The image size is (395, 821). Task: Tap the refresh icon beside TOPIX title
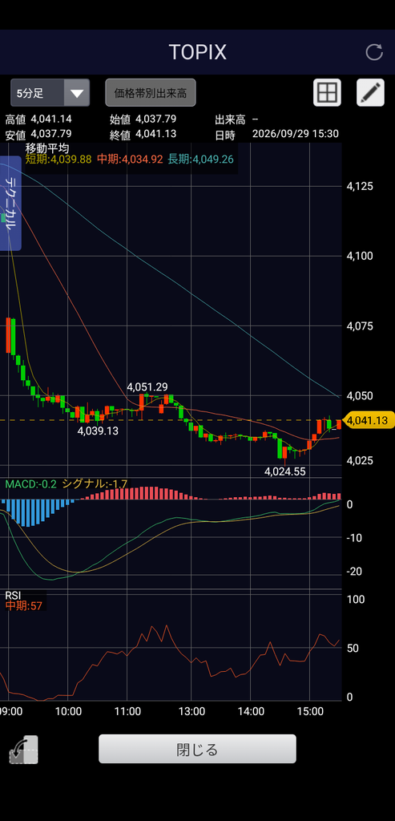click(374, 52)
